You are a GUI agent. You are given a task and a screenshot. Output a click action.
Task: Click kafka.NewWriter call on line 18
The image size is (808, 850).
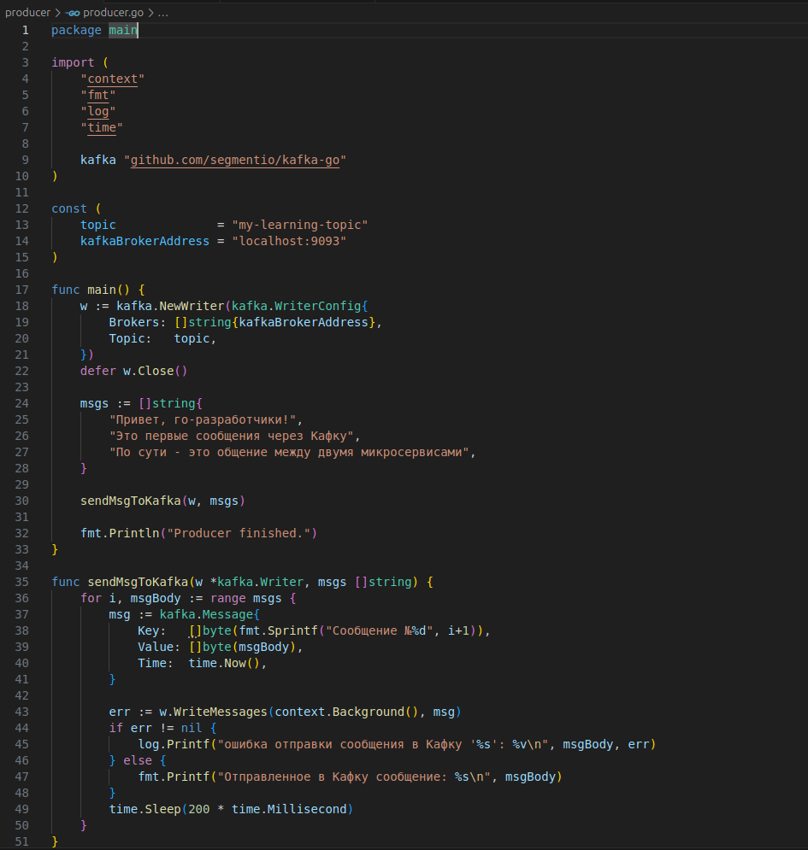(170, 306)
